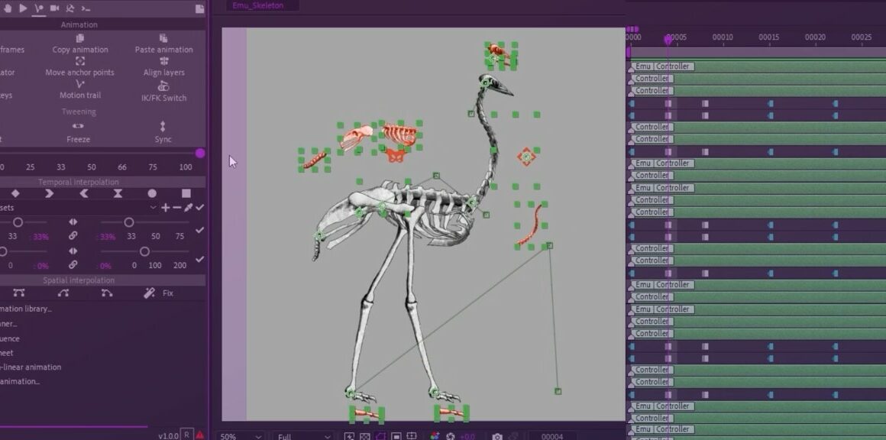Click the Copy animation icon
The width and height of the screenshot is (886, 440).
[79, 38]
